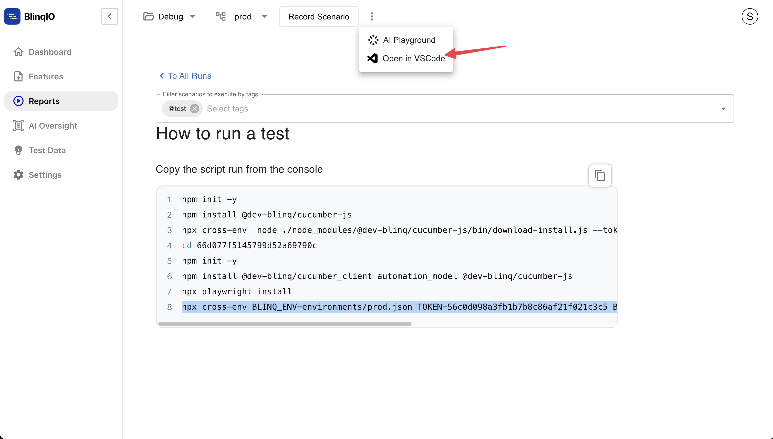Remove the @test tag chip
The width and height of the screenshot is (773, 439).
(x=195, y=109)
